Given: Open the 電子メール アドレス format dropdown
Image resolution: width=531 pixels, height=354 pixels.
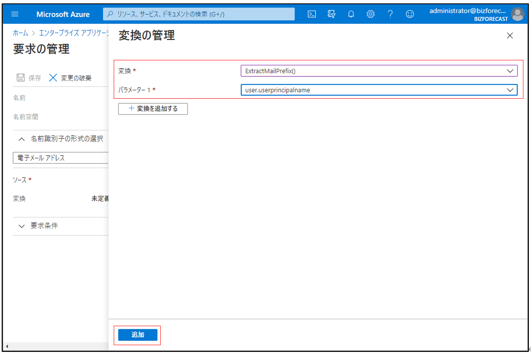Looking at the screenshot, I should [x=61, y=158].
